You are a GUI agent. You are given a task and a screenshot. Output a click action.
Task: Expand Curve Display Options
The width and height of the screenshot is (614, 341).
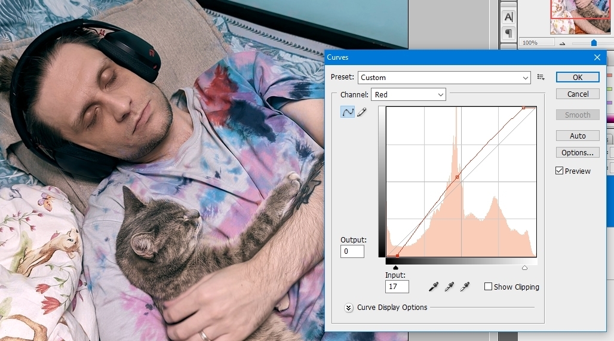coord(348,308)
